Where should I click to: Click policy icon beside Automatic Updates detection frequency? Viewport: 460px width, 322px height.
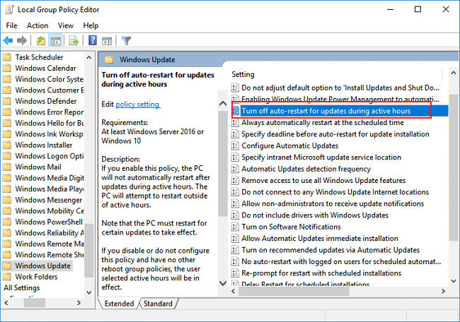[235, 169]
